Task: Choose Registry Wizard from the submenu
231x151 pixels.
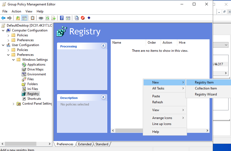Action: tap(206, 94)
